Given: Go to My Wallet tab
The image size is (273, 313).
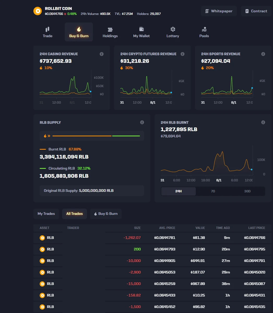Looking at the screenshot, I should (141, 32).
